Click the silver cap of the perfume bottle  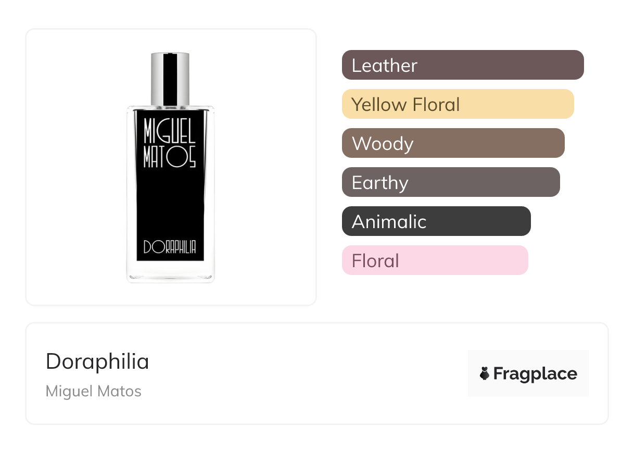(x=170, y=78)
